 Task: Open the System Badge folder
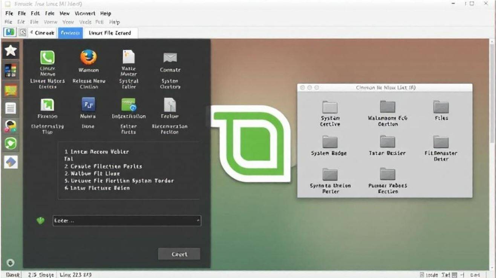click(x=329, y=142)
